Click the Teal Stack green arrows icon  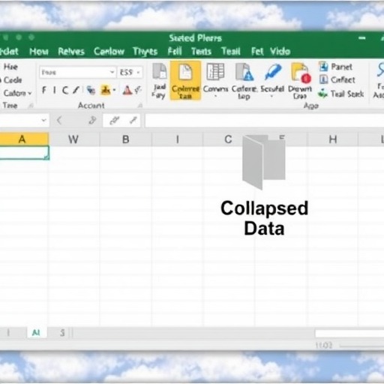pyautogui.click(x=323, y=94)
